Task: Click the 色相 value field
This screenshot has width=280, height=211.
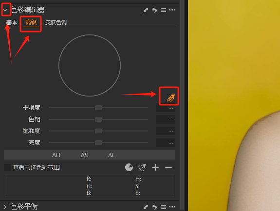Action: (166, 119)
